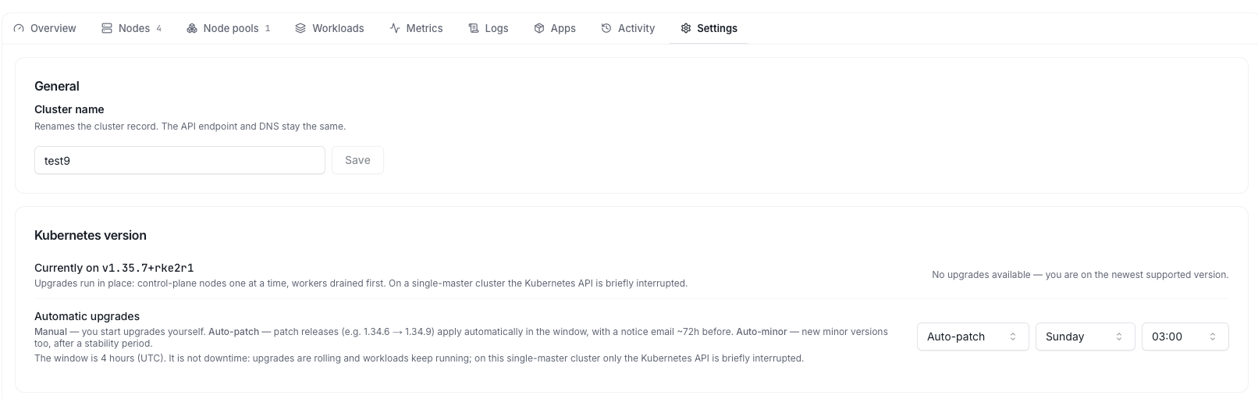
Task: Open the Node pools tab label
Action: click(x=231, y=28)
